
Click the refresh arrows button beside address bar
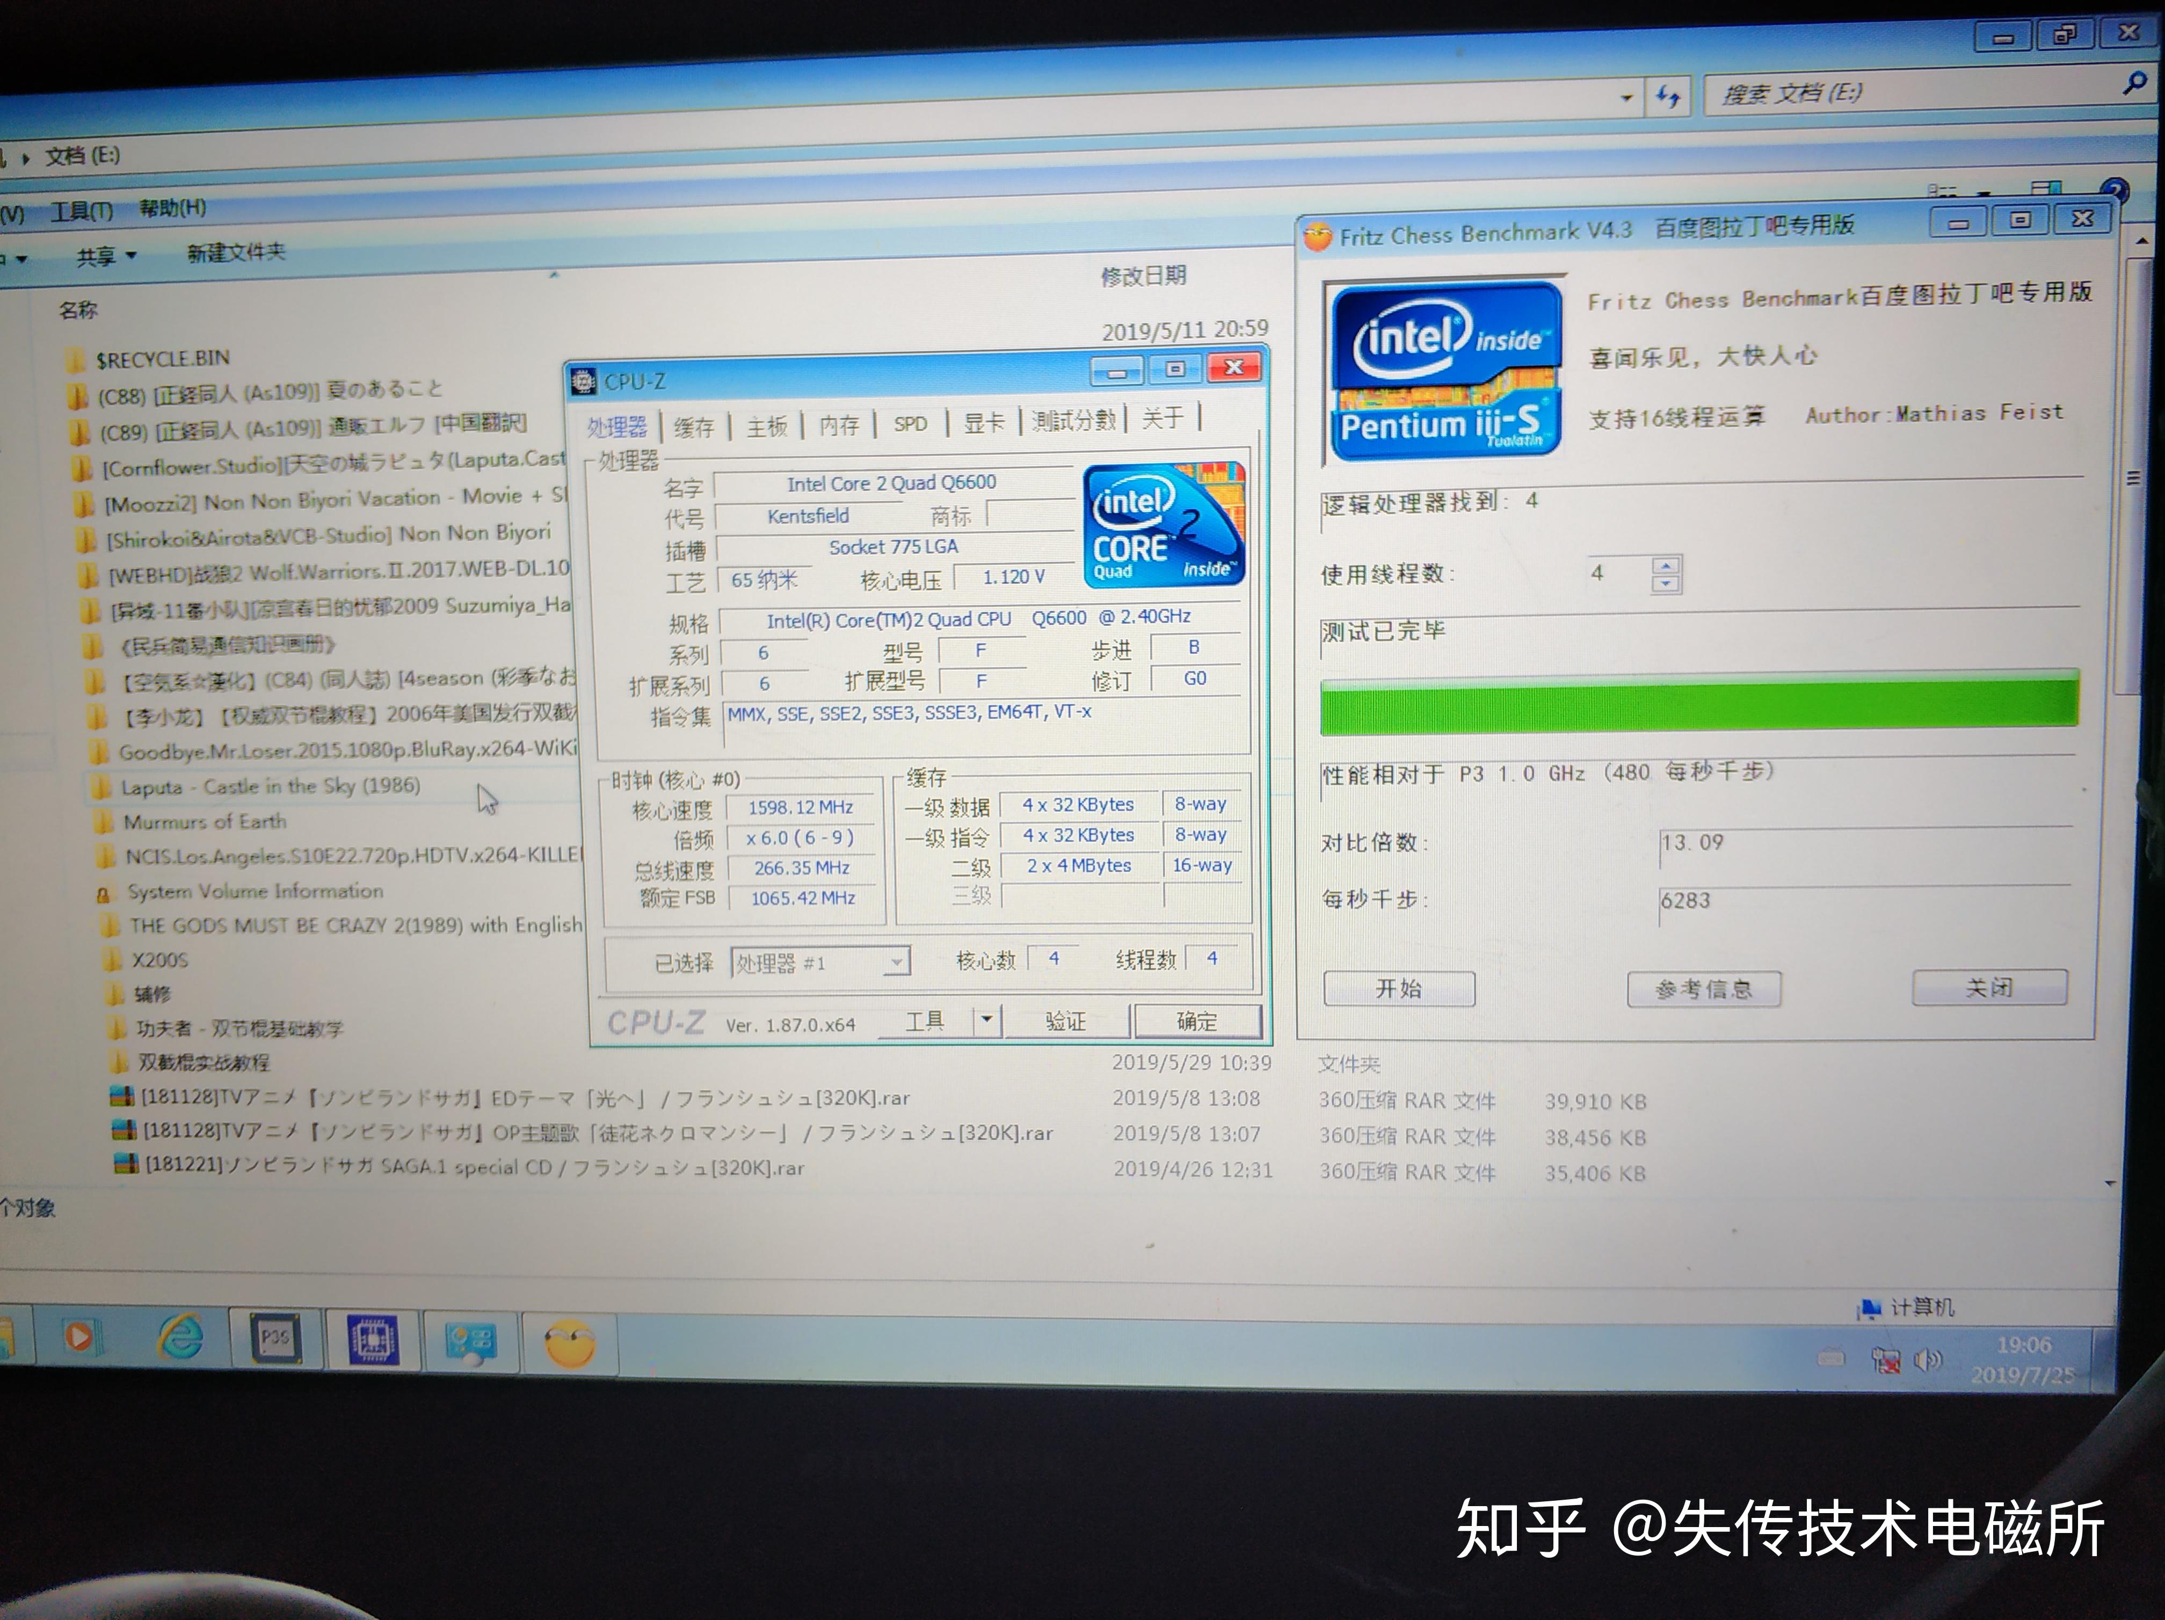click(1668, 96)
